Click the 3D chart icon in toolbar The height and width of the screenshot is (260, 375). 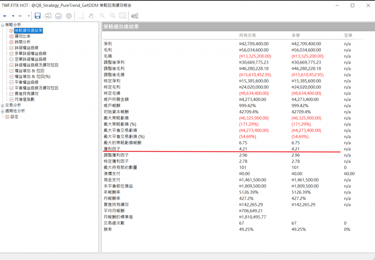[135, 16]
